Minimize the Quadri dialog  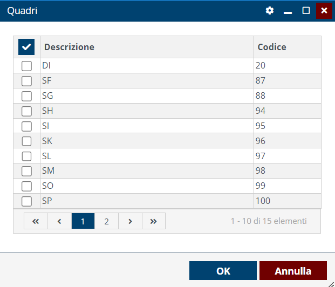coord(288,11)
